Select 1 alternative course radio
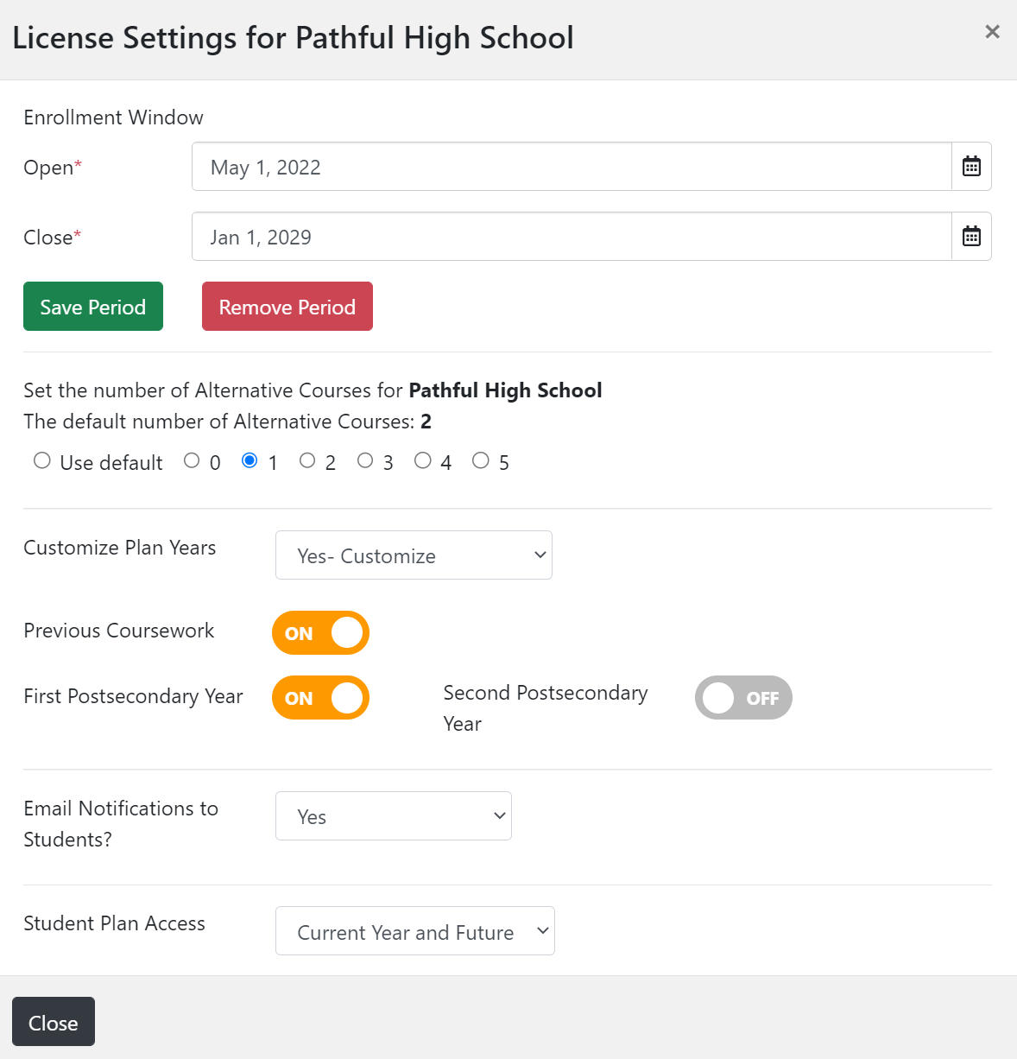 pos(250,460)
